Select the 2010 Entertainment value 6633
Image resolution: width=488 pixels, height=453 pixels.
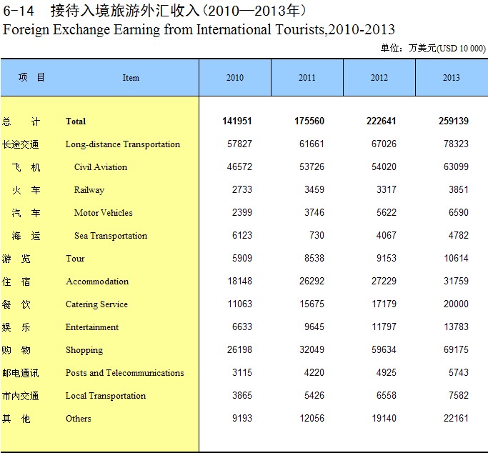(x=240, y=327)
